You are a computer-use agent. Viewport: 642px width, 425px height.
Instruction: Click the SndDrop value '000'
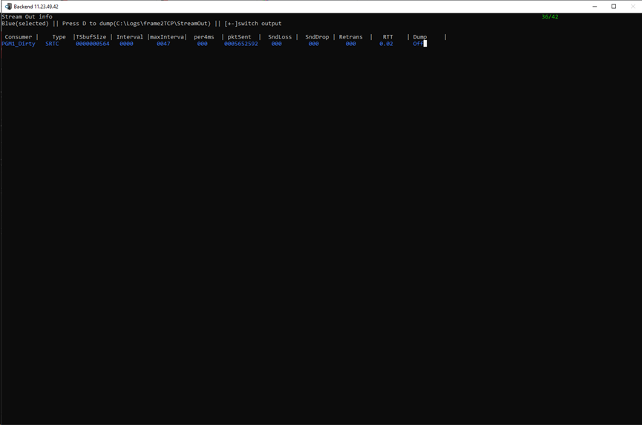click(x=314, y=44)
